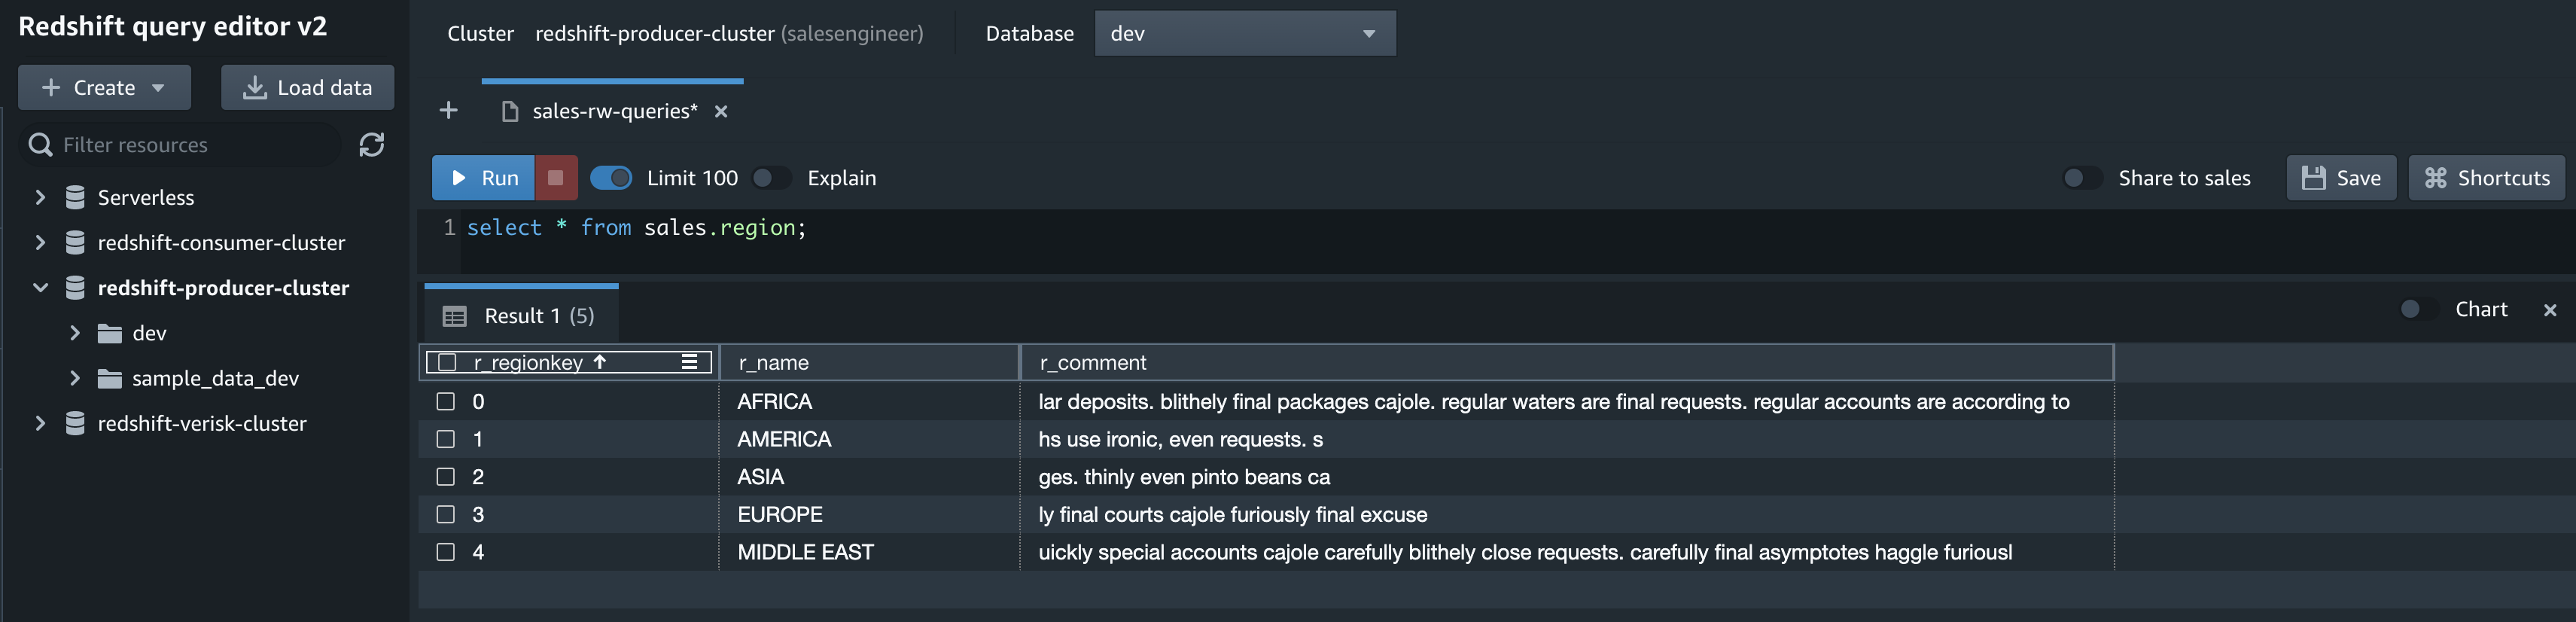
Task: Check the AFRICA row checkbox
Action: (446, 401)
